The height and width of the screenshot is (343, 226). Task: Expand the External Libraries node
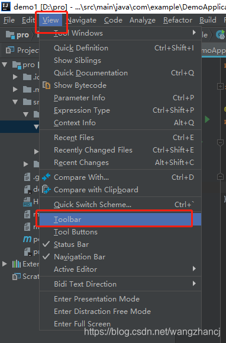[4, 264]
